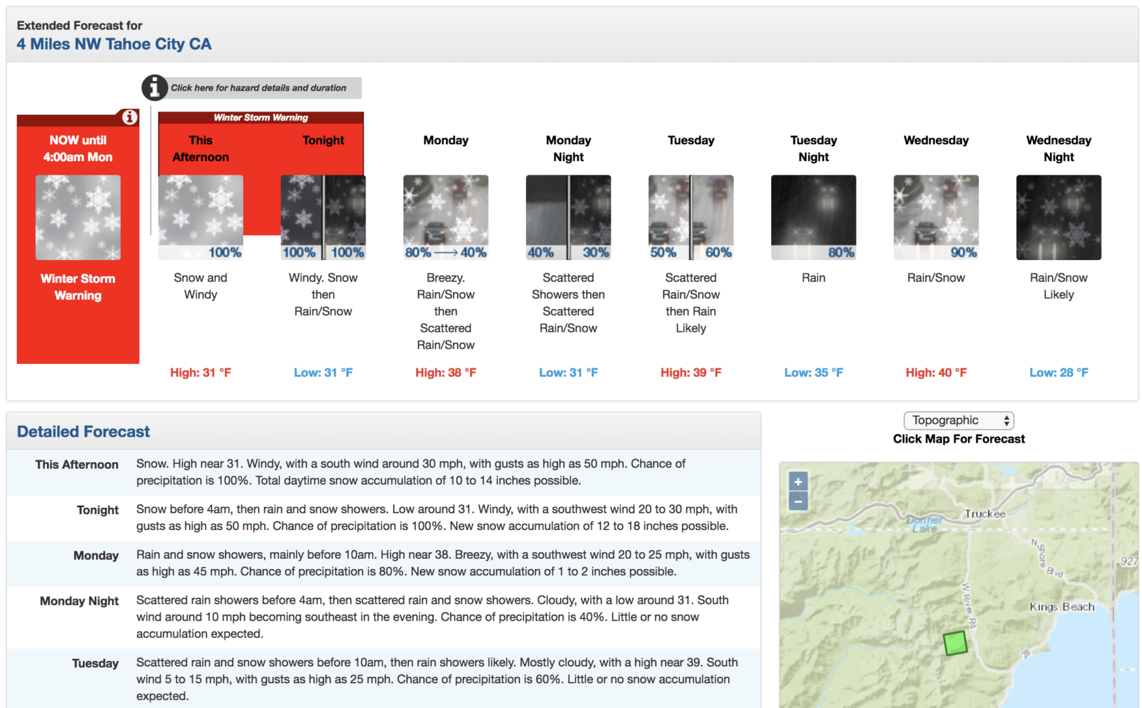
Task: Click the hazard details info icon
Action: (155, 87)
